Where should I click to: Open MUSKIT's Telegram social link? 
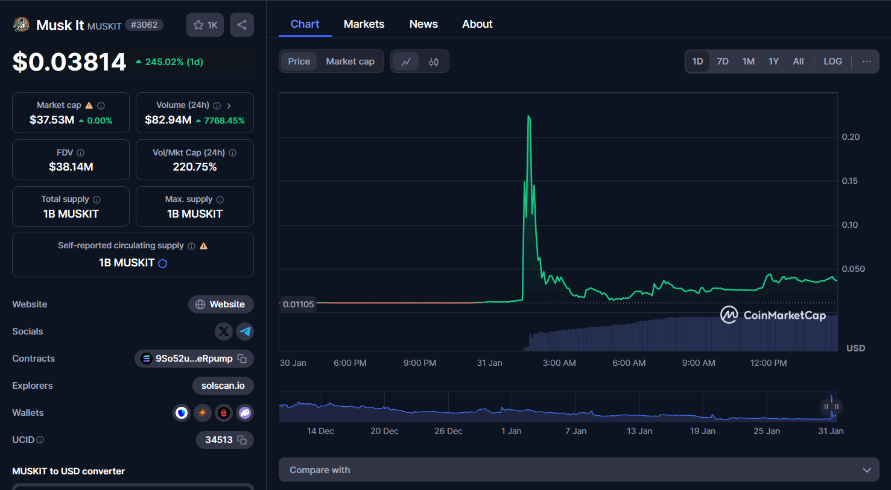245,331
